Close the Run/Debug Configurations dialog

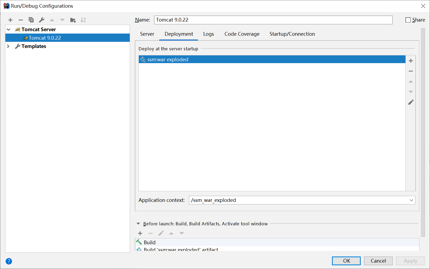(423, 6)
